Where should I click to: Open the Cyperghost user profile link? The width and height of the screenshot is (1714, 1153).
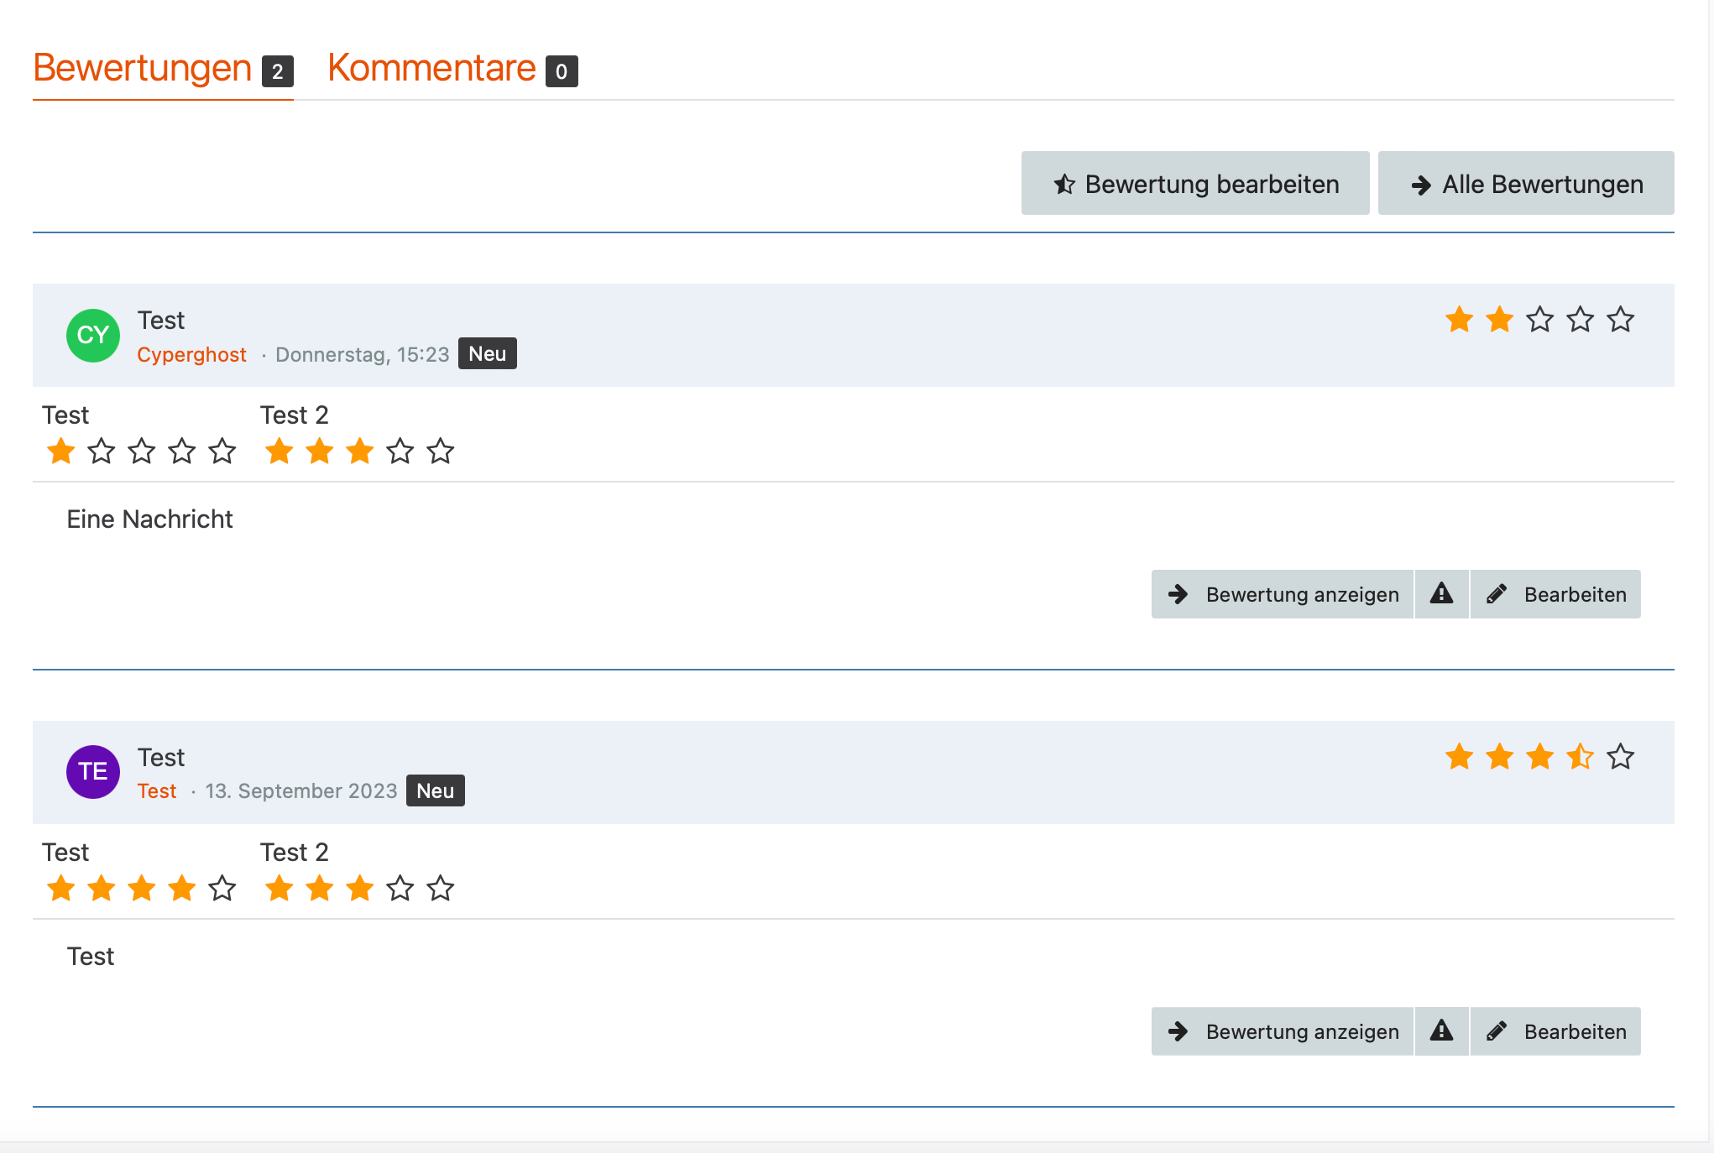[191, 355]
